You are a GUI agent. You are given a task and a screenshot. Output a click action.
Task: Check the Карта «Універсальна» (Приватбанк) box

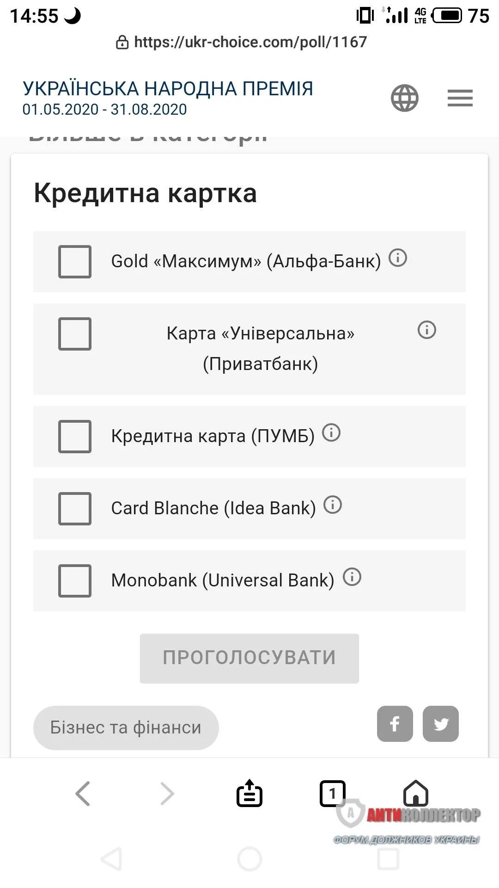pos(75,333)
